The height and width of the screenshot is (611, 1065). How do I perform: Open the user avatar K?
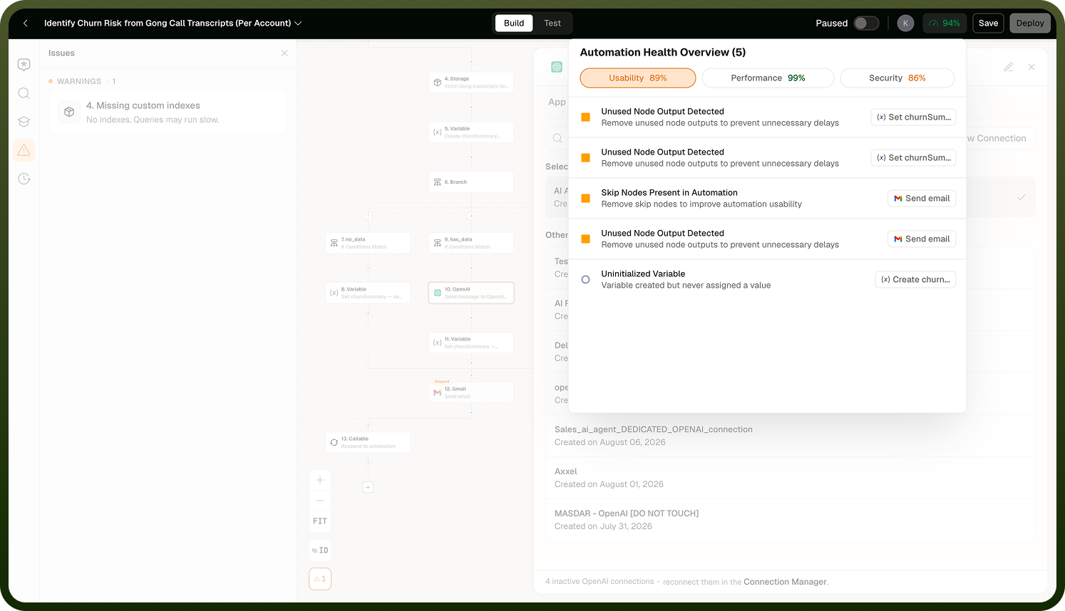tap(905, 23)
